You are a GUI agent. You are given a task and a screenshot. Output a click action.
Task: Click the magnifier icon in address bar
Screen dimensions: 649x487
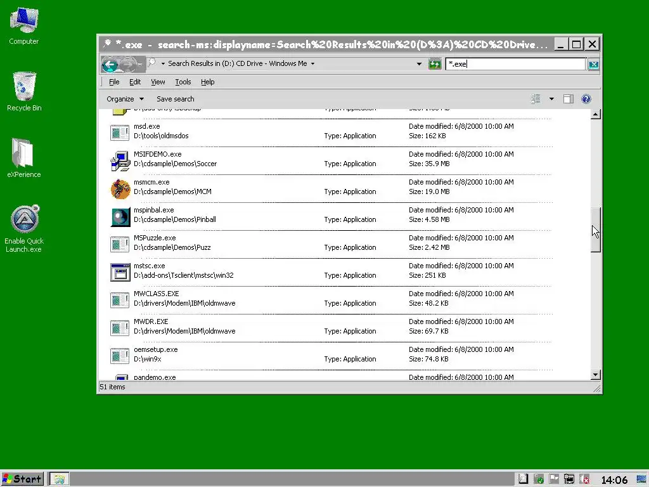152,63
